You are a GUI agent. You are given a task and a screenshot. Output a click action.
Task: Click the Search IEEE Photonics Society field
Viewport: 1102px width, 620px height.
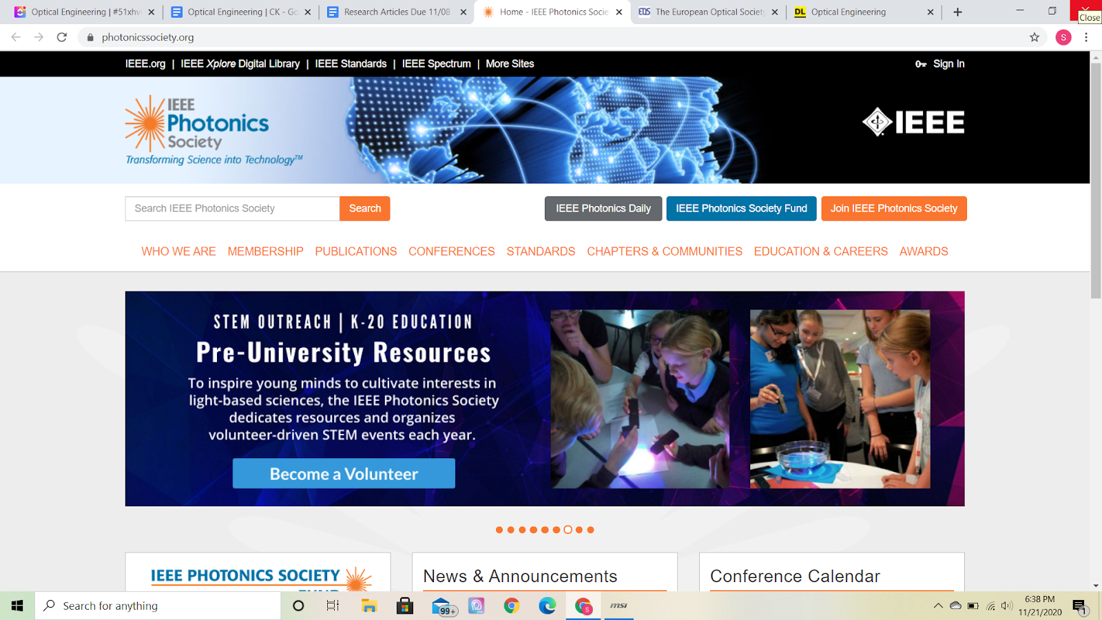point(232,209)
